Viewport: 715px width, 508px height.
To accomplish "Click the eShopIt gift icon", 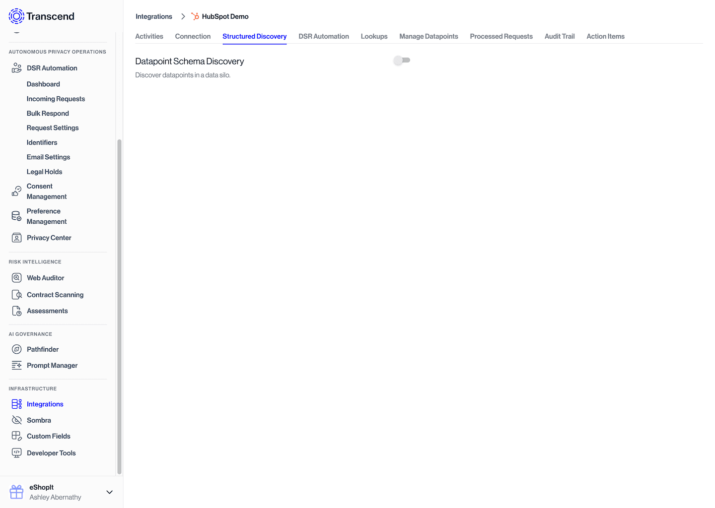I will (x=16, y=492).
